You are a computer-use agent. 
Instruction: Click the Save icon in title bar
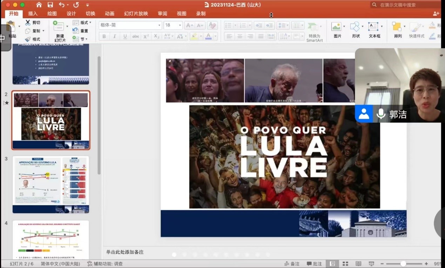click(x=50, y=5)
